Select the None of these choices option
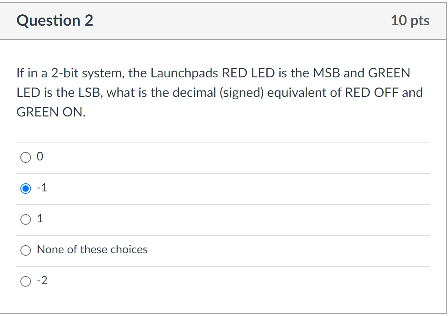 point(25,250)
